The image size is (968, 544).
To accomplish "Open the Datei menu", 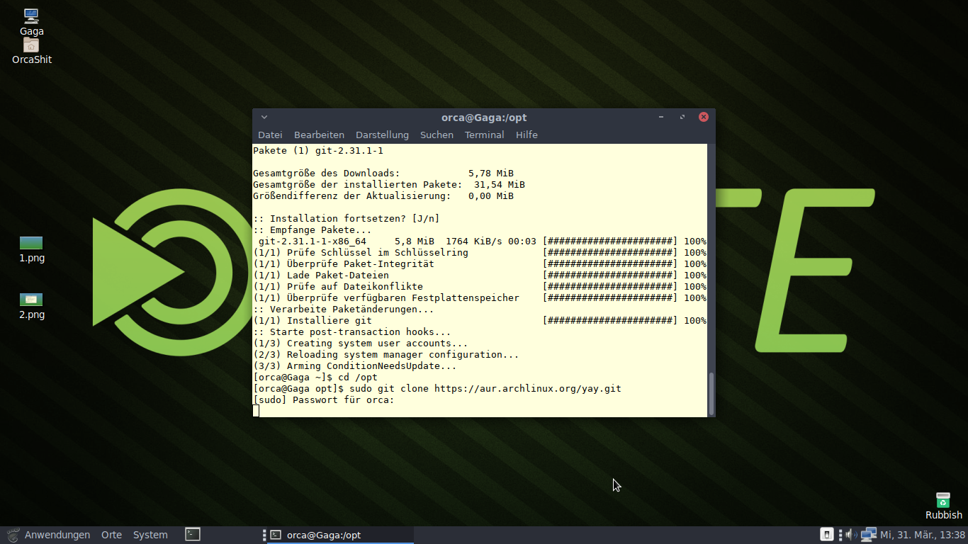I will click(x=270, y=135).
